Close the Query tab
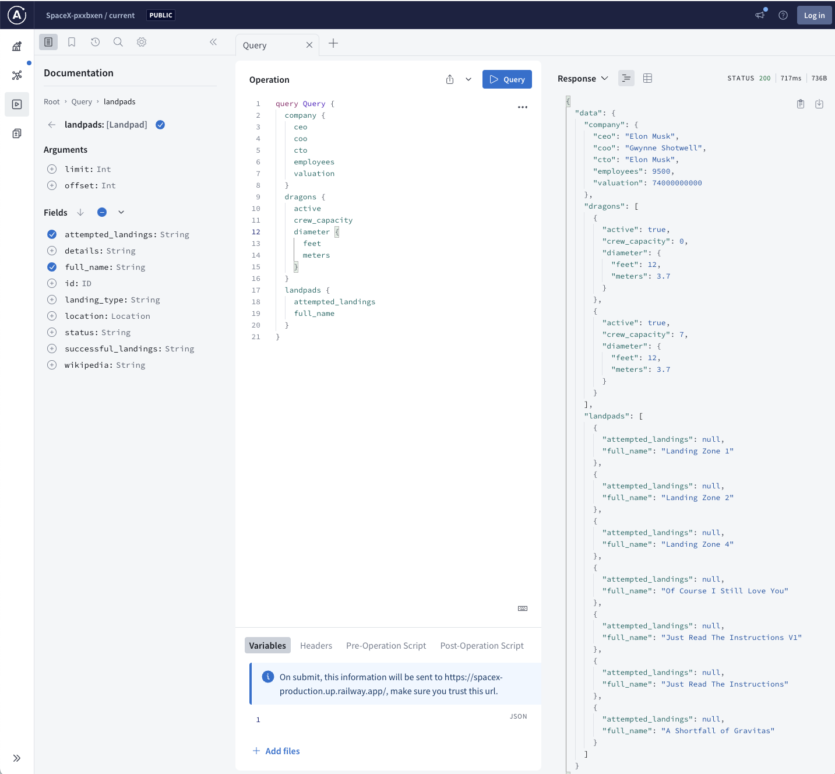The width and height of the screenshot is (835, 774). coord(309,45)
